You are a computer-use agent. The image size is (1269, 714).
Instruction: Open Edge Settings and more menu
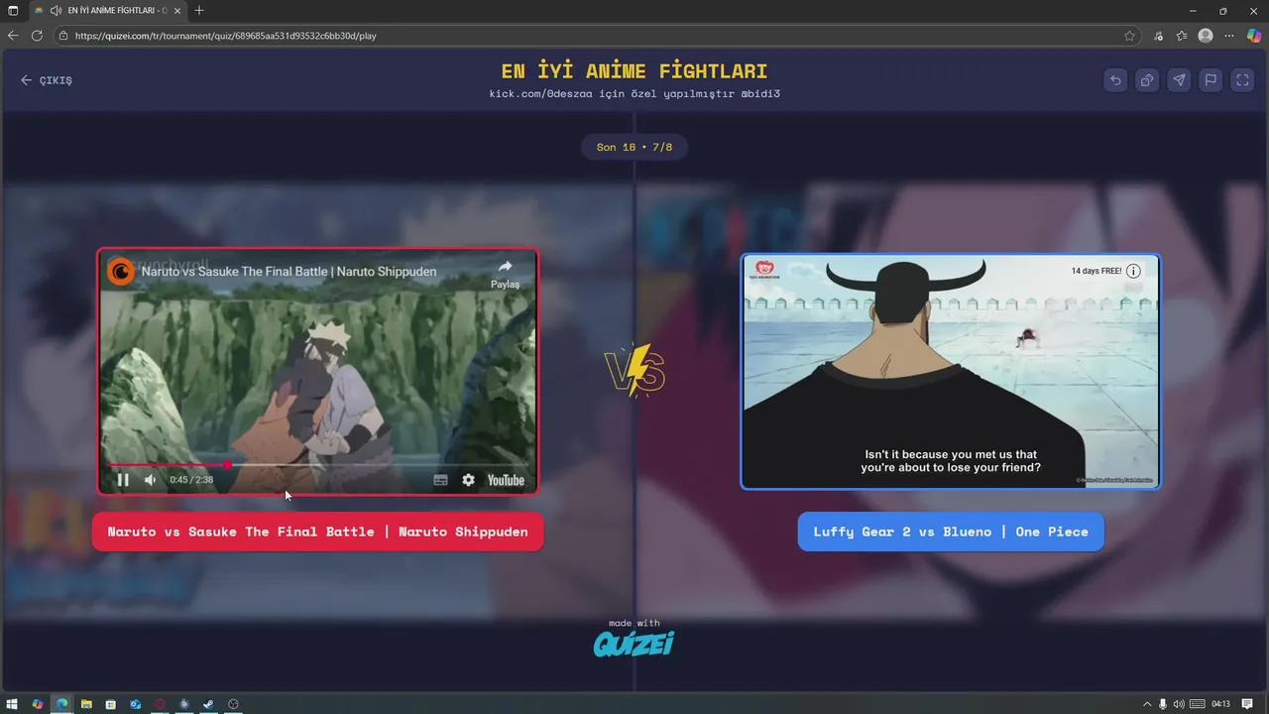1229,36
